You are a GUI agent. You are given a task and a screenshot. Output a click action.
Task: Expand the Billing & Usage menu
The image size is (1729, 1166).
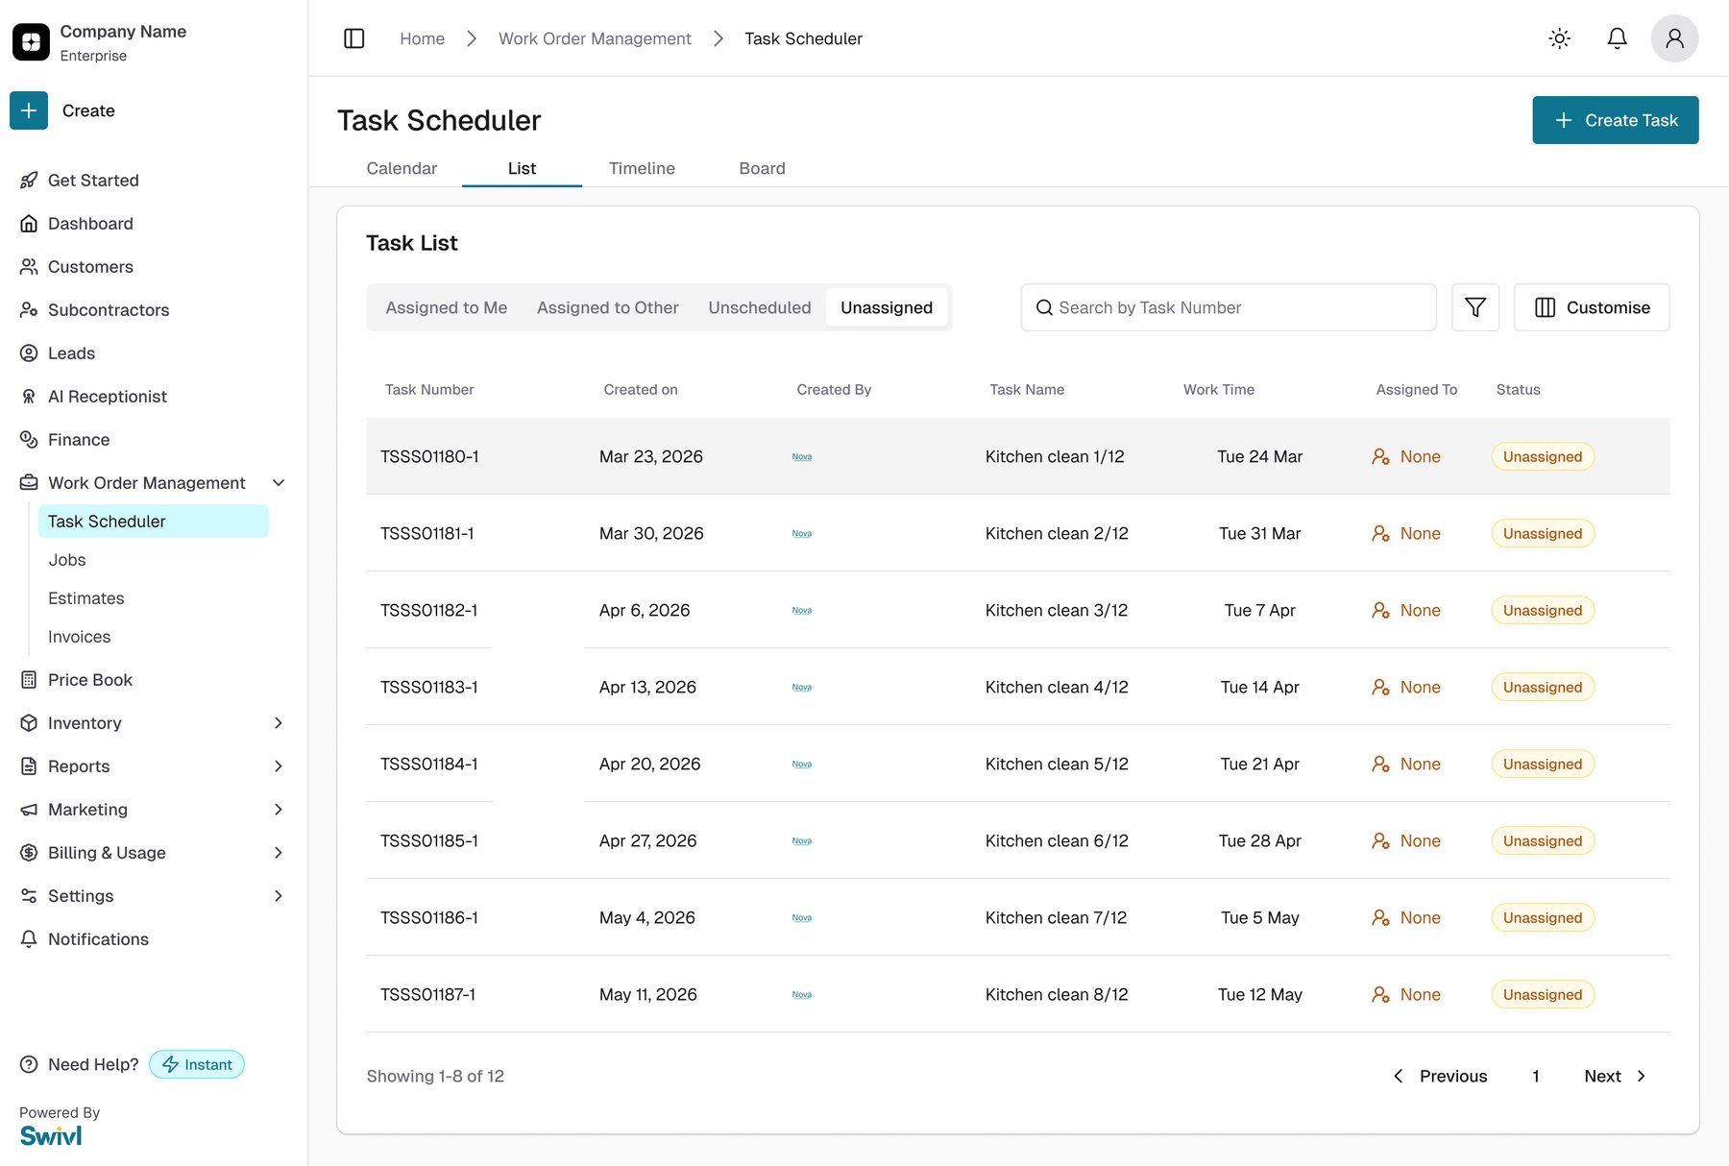(x=279, y=853)
